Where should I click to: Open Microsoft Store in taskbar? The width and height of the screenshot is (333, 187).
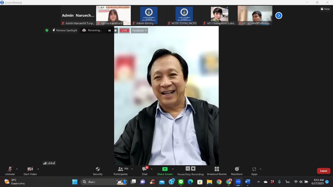[200, 182]
